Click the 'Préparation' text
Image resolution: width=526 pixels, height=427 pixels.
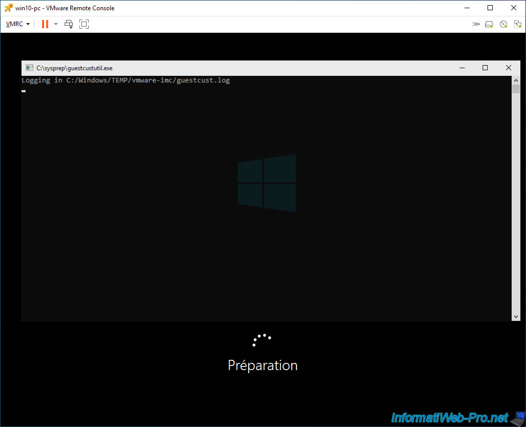[x=262, y=365]
